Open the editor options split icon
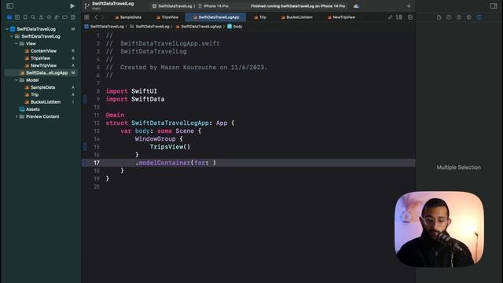The width and height of the screenshot is (503, 283). tap(399, 17)
